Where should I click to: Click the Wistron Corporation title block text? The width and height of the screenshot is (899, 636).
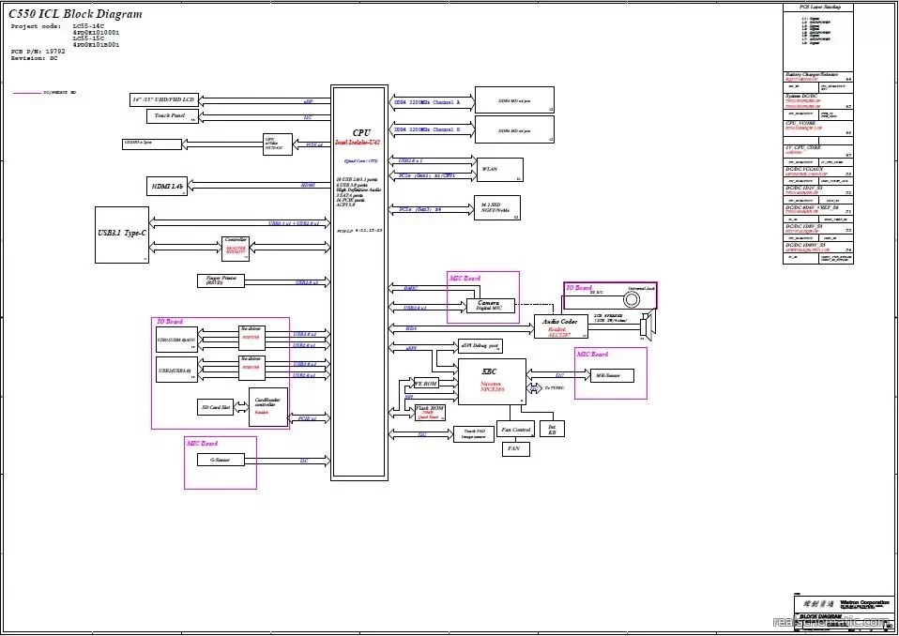point(864,603)
